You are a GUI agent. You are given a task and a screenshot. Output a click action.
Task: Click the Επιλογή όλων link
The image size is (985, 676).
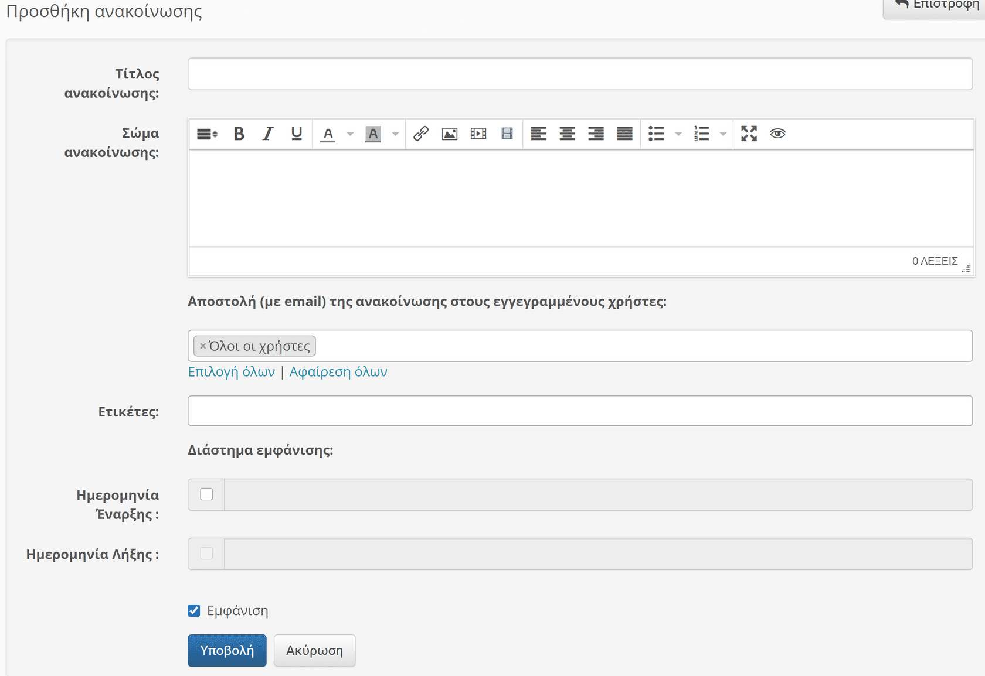pos(231,372)
